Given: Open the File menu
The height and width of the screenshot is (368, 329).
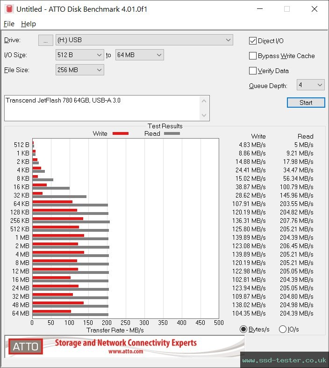Looking at the screenshot, I should [9, 24].
